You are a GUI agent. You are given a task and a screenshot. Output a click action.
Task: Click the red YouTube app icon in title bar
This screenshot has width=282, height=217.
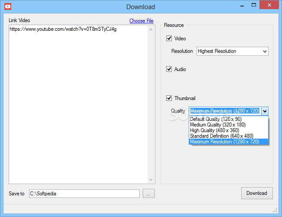[x=8, y=6]
